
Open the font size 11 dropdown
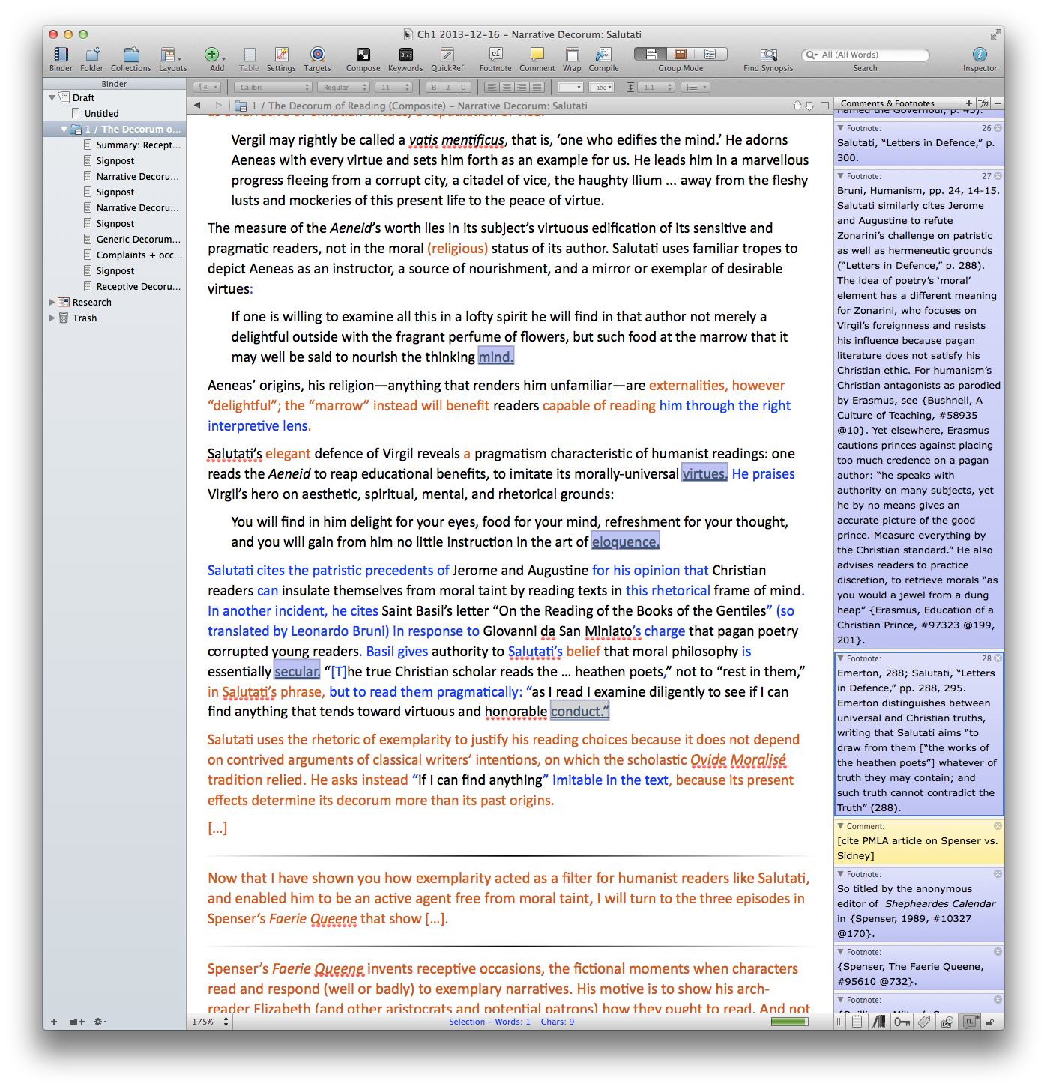[x=393, y=88]
